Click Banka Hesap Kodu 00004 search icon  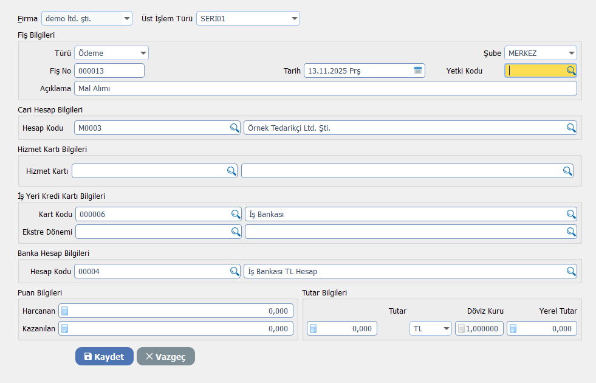(235, 271)
